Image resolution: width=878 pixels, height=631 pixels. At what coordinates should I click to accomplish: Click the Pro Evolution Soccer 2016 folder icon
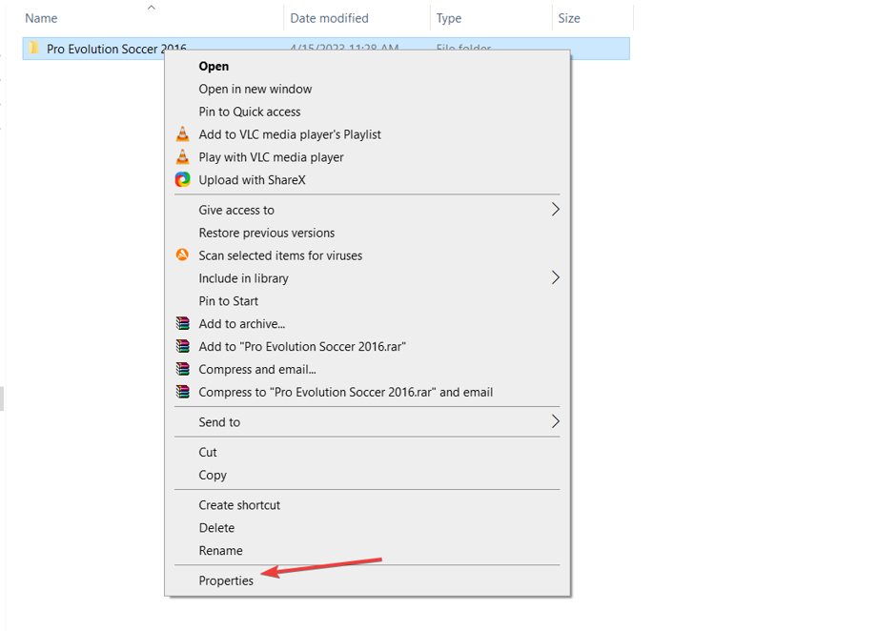[x=34, y=49]
